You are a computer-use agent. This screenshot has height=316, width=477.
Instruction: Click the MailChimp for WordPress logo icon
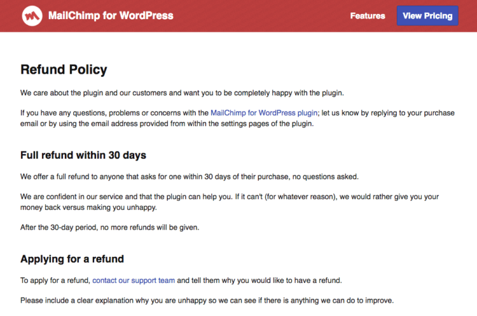(x=32, y=16)
